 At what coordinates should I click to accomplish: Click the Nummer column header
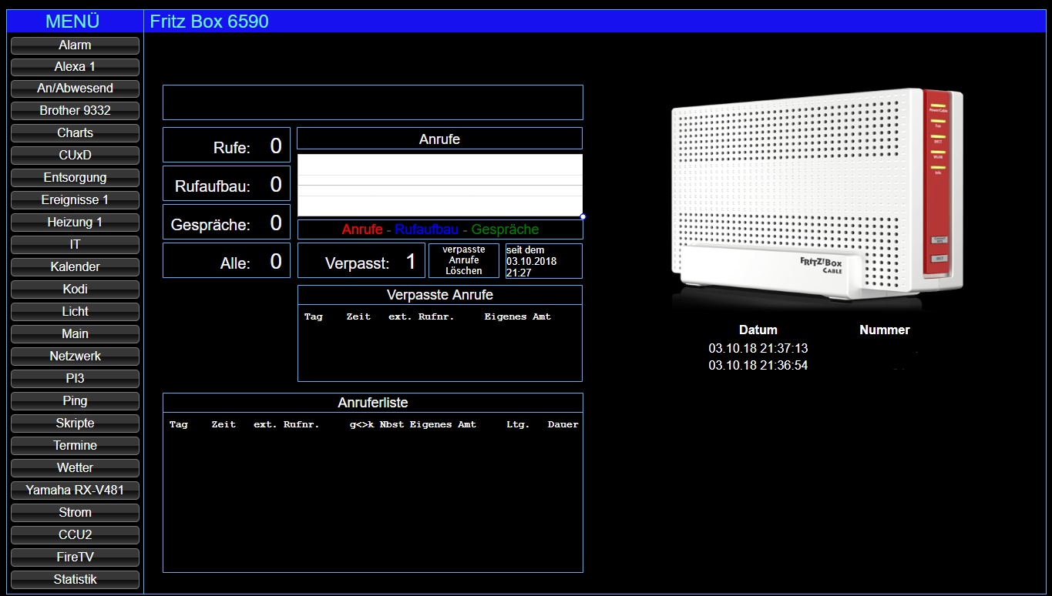click(x=885, y=330)
